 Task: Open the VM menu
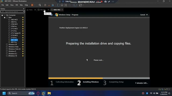tap(17, 5)
